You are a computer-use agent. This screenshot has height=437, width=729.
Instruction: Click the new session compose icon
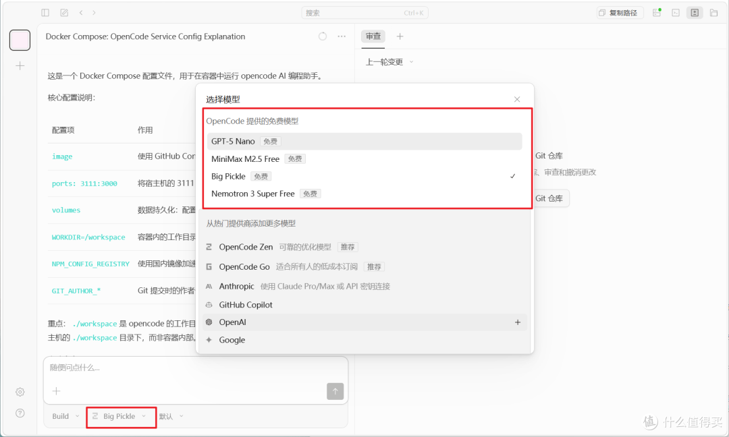click(x=64, y=13)
